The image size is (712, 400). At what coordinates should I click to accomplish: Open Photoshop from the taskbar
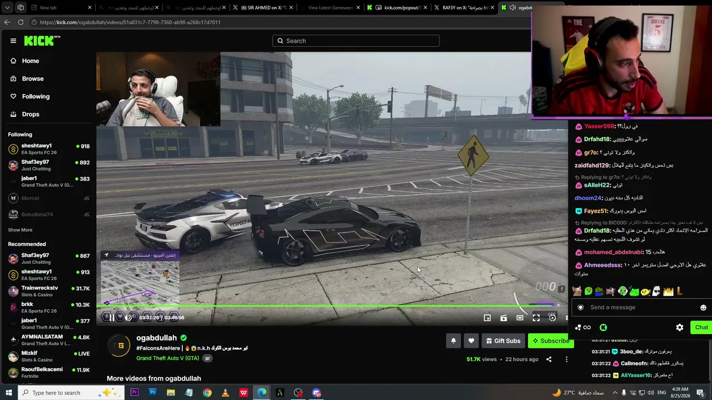tap(152, 393)
